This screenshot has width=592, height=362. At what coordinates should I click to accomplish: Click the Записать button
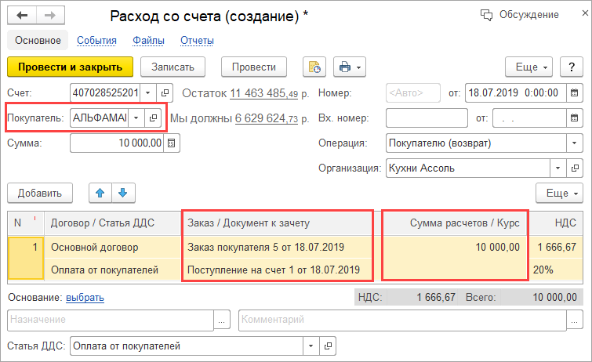173,67
